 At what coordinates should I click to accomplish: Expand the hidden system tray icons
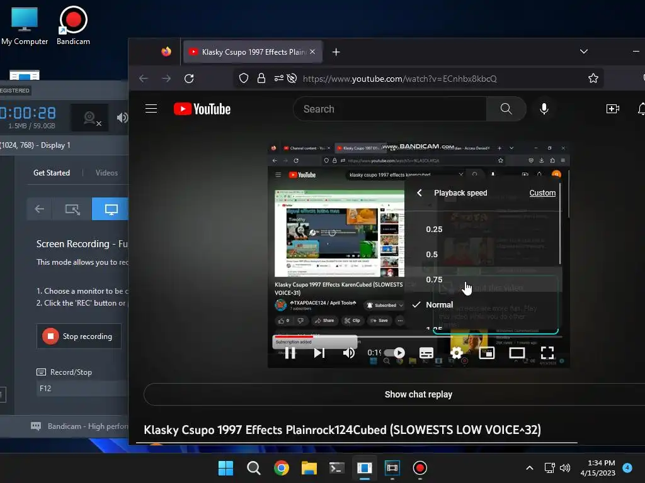pyautogui.click(x=530, y=468)
